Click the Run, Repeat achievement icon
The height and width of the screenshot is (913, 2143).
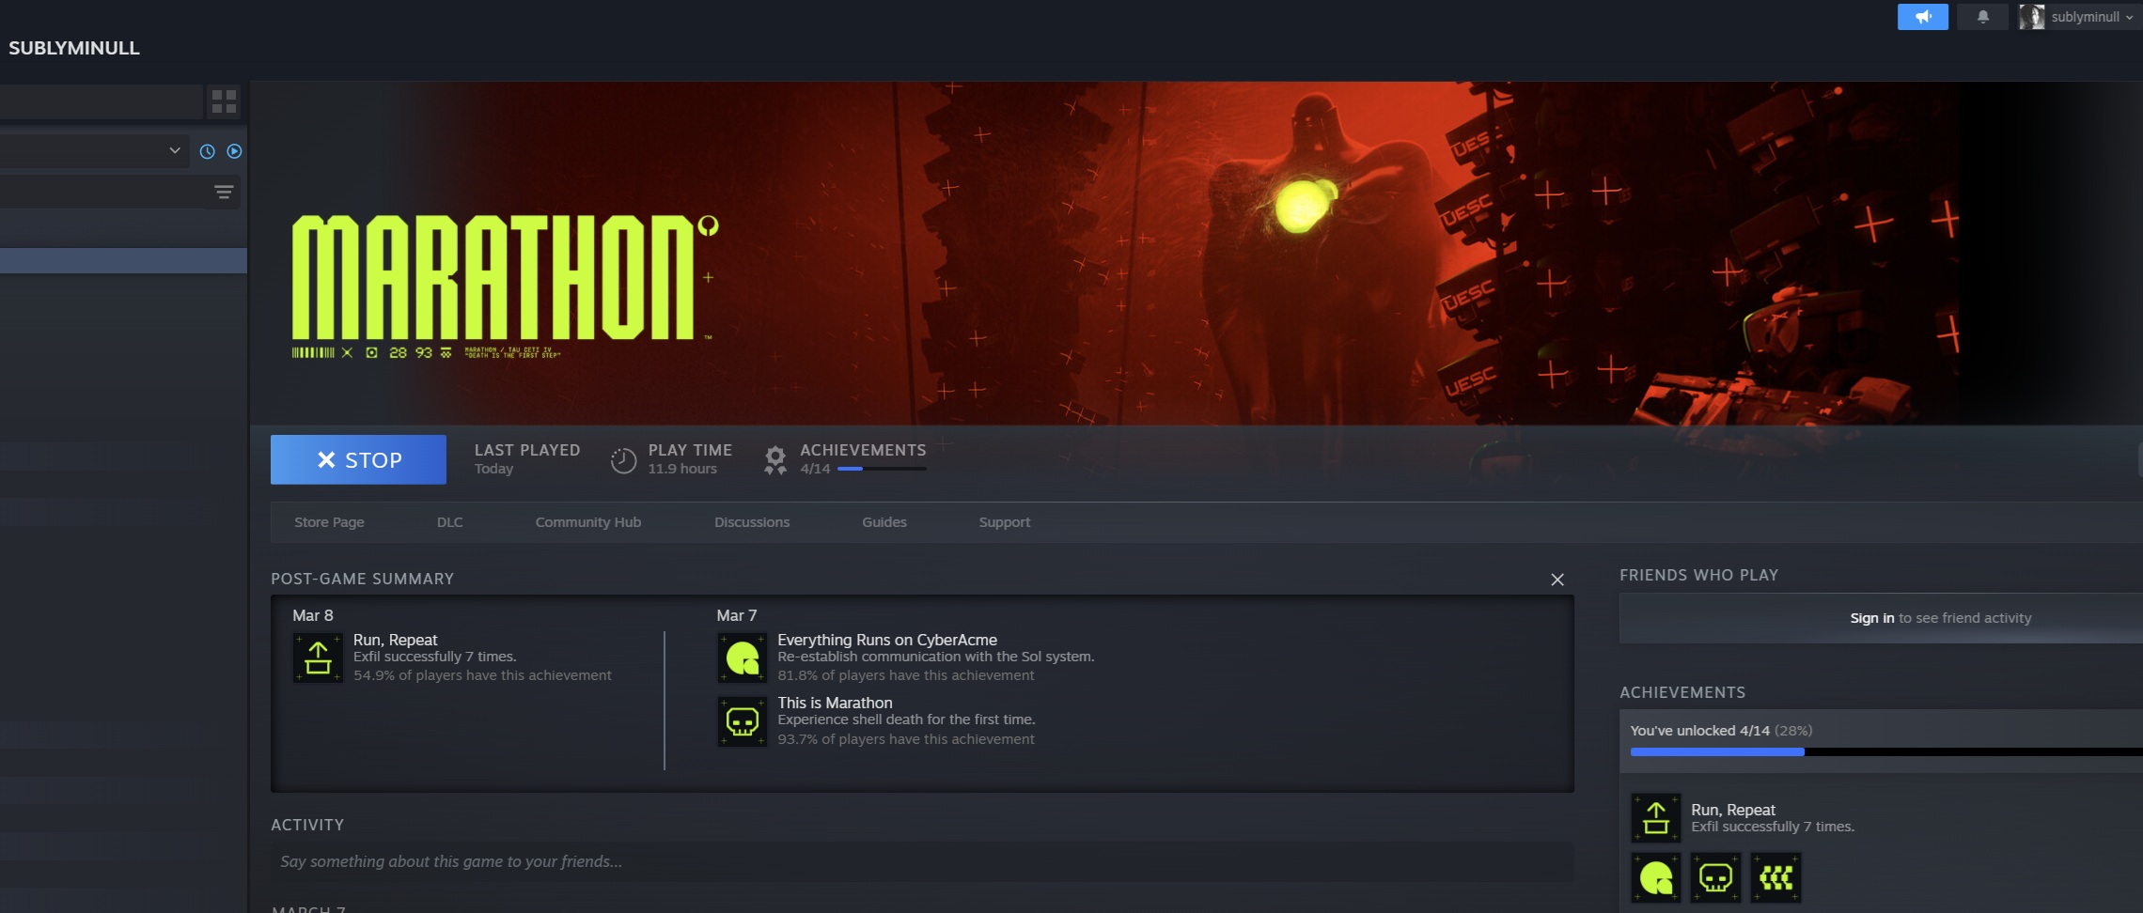click(318, 658)
